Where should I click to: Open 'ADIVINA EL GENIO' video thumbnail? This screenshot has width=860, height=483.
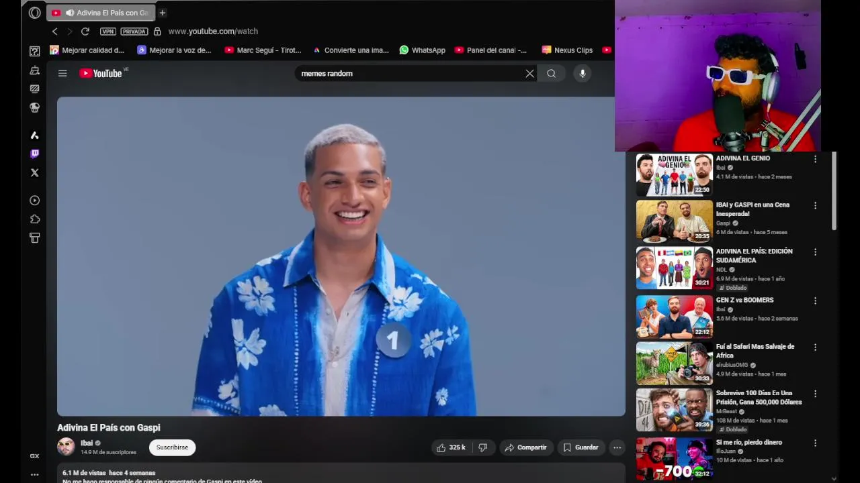coord(674,175)
